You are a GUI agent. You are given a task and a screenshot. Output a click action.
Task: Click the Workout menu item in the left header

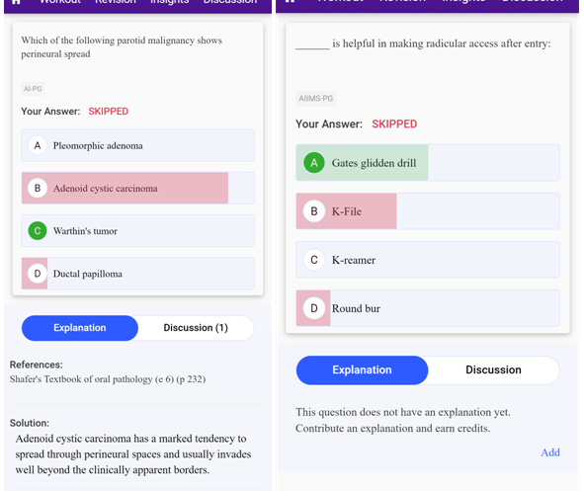click(60, 2)
